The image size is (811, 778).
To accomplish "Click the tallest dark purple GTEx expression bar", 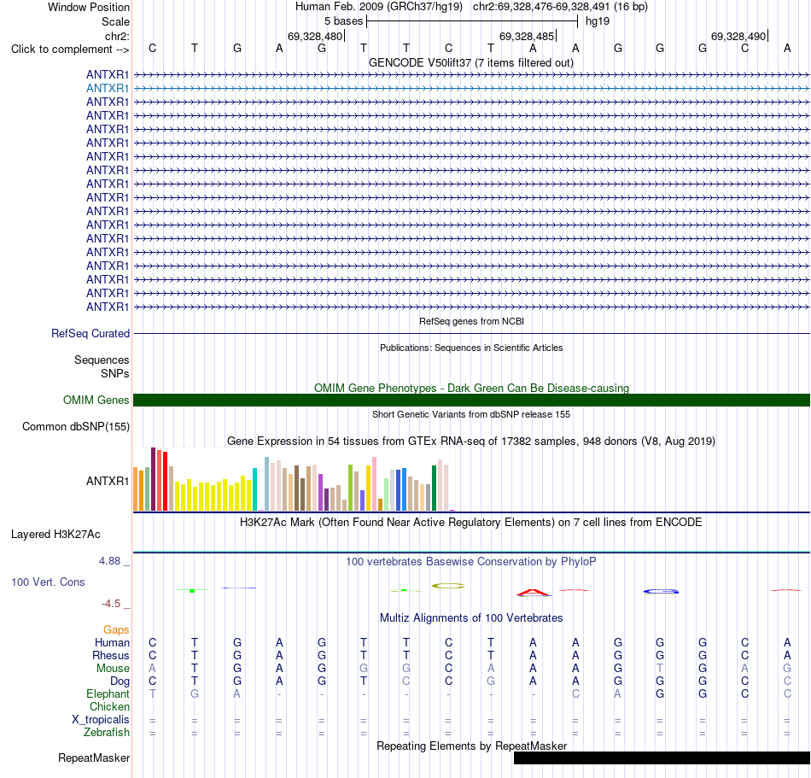I will pos(153,479).
